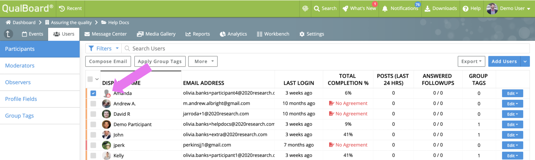This screenshot has height=160, width=535.
Task: Open Group Tags in the sidebar
Action: pyautogui.click(x=40, y=116)
